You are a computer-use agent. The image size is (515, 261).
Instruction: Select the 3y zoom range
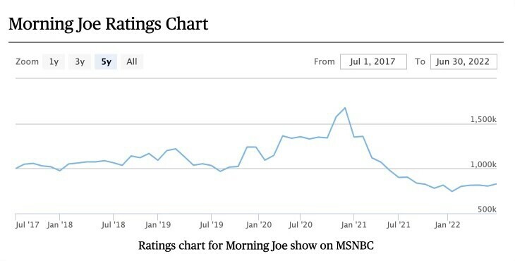tap(80, 61)
